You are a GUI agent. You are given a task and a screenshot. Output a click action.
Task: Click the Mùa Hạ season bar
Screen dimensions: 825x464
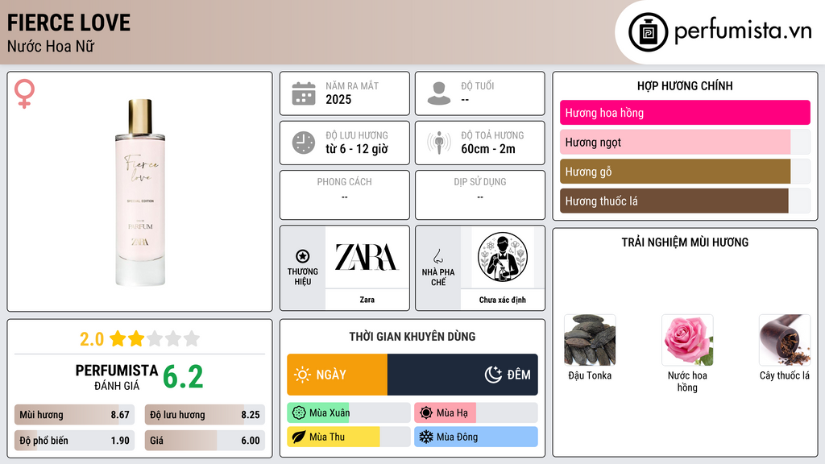coord(476,413)
